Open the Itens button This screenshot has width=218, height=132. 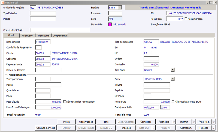click(x=106, y=122)
